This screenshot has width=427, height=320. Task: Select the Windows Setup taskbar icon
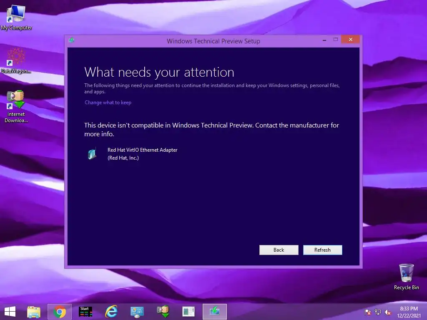[215, 312]
